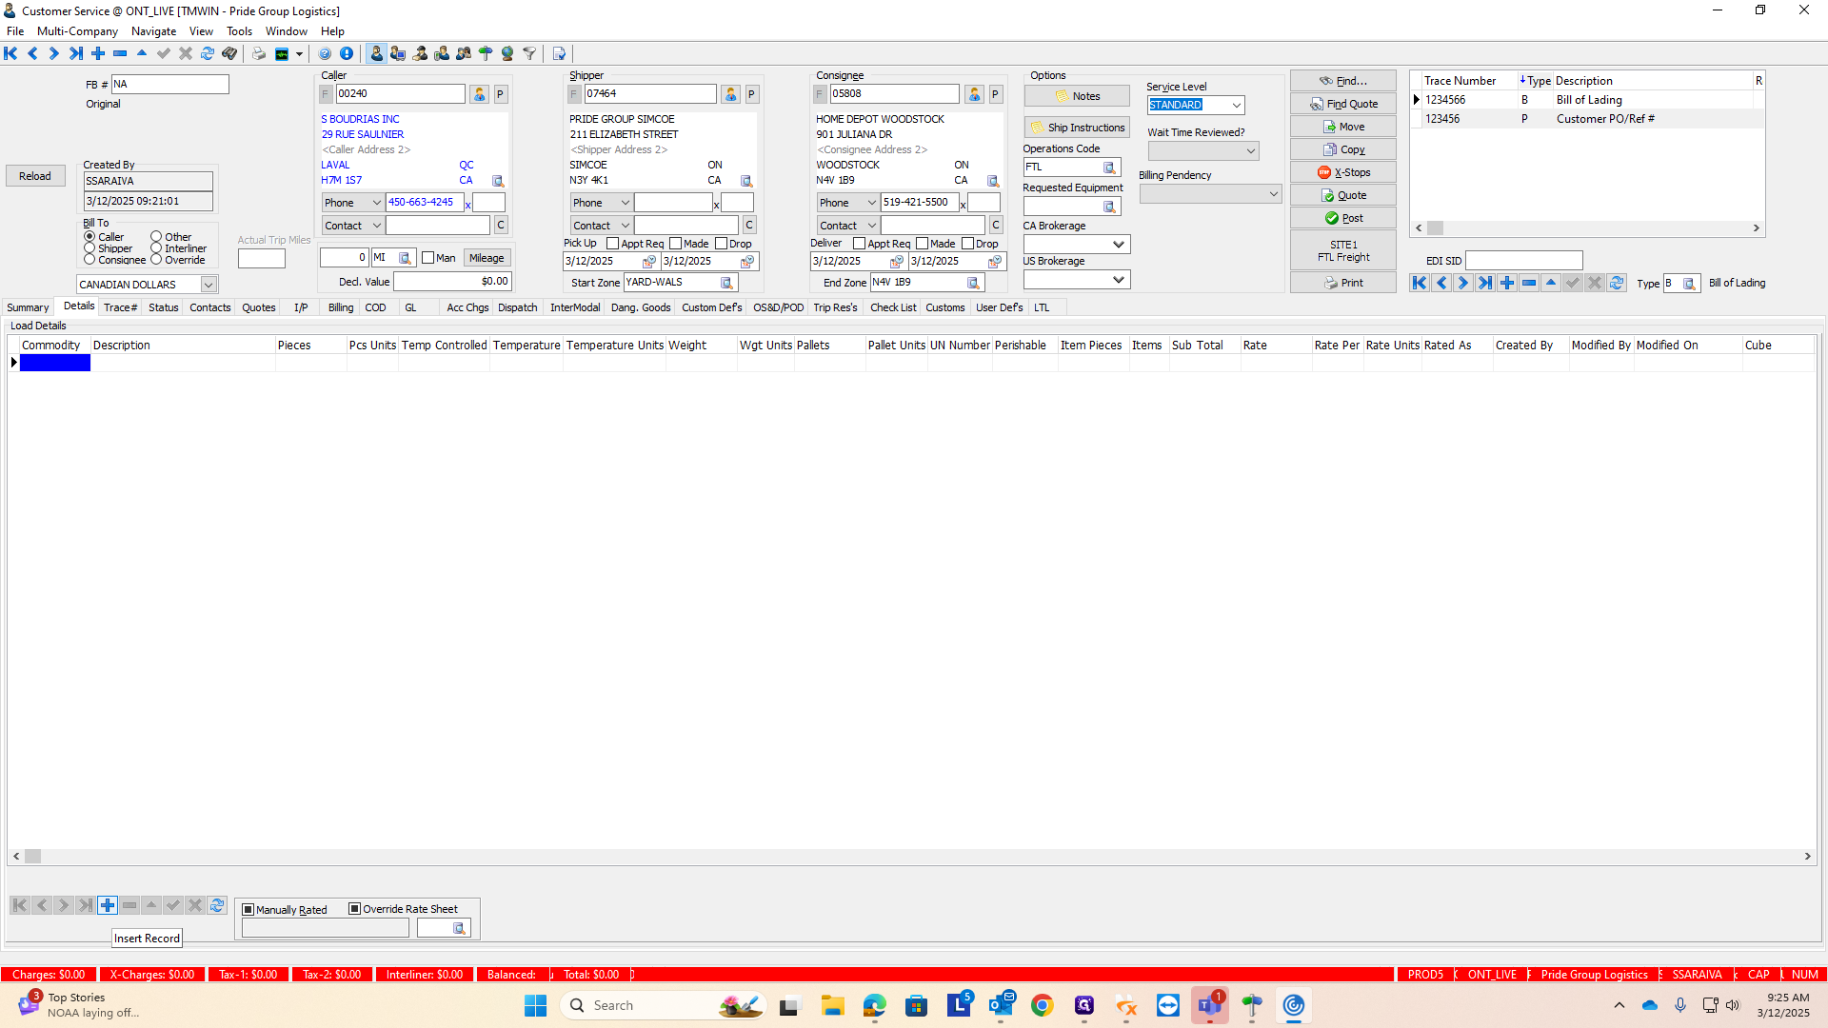This screenshot has height=1028, width=1828.
Task: Click the refresh arrows icon in top toolbar
Action: click(x=208, y=54)
